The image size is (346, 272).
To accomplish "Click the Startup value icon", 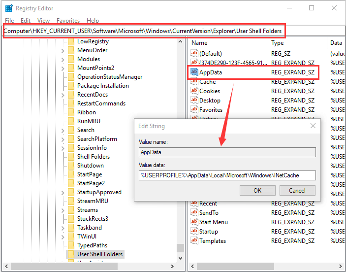I will coord(194,231).
